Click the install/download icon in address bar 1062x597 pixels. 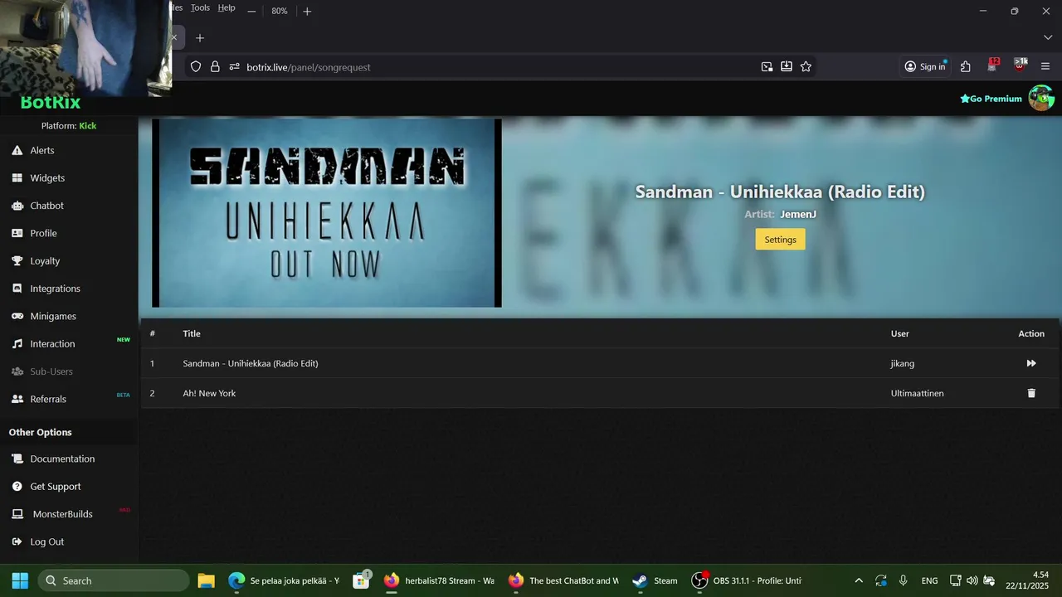pyautogui.click(x=787, y=67)
